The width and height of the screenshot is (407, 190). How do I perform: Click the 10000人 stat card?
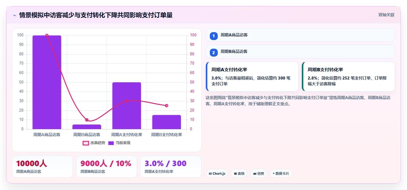pos(42,166)
